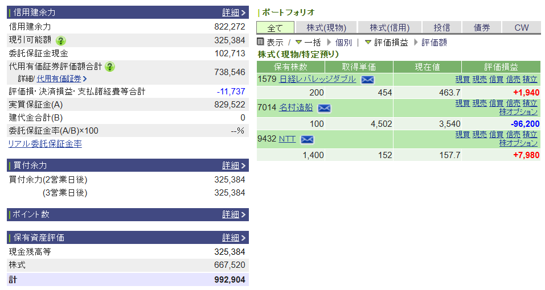This screenshot has width=545, height=290.
Task: Switch display to 個別 mode
Action: coord(343,42)
